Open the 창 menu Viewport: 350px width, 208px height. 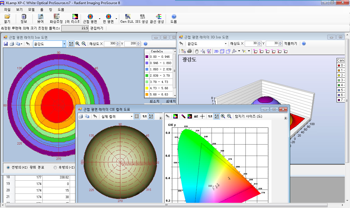(x=50, y=10)
